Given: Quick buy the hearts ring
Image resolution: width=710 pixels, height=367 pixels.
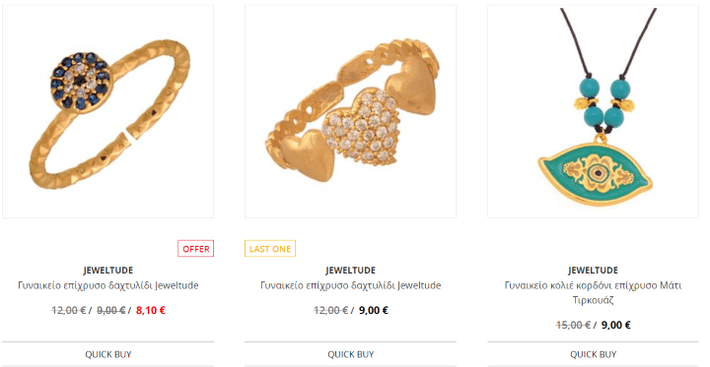Looking at the screenshot, I should point(350,354).
